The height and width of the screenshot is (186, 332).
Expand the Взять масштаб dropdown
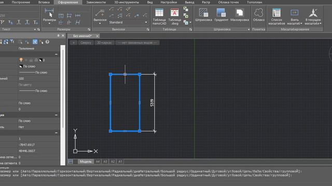click(x=301, y=23)
